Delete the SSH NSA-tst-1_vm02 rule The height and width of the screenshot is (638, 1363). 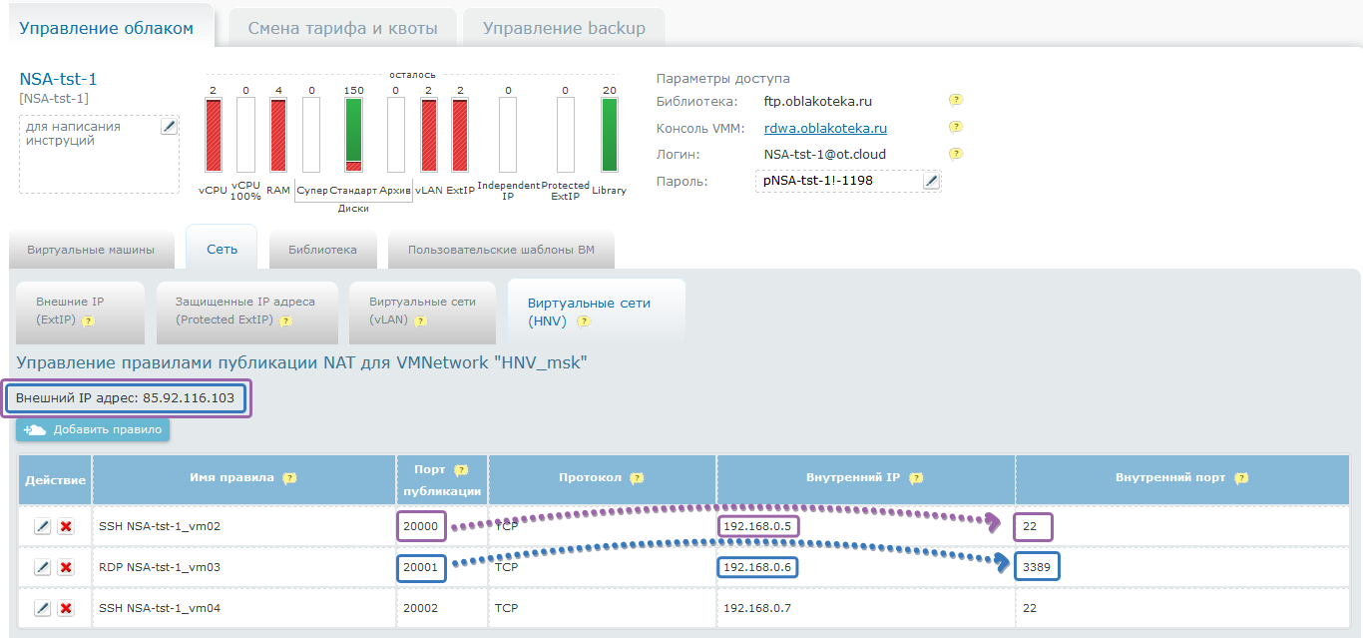click(x=66, y=526)
